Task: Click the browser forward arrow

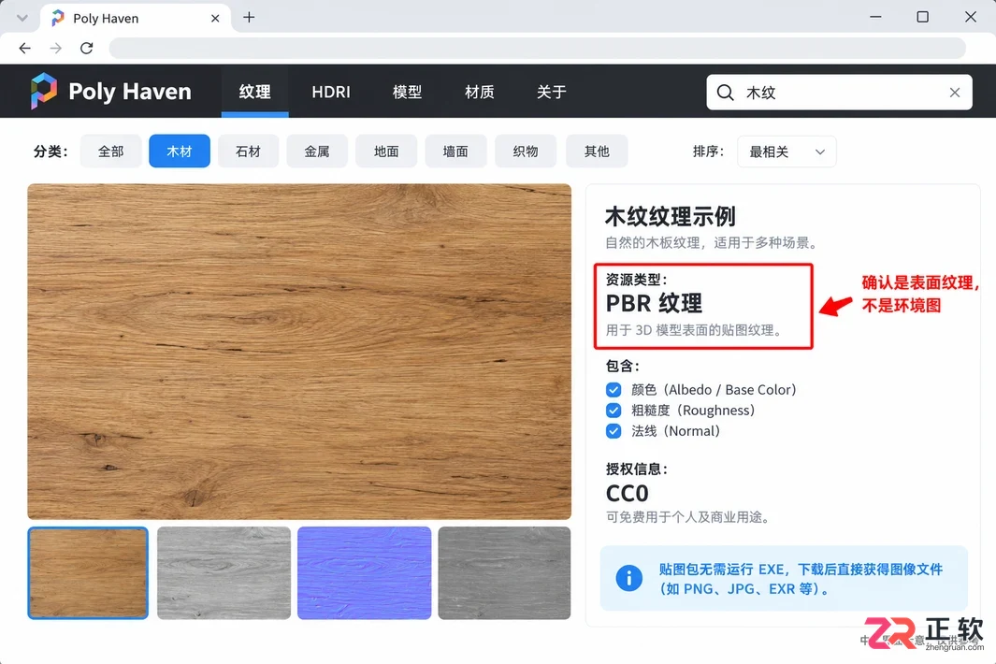Action: click(56, 49)
